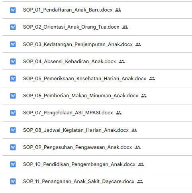Click Word icon beside SOP_09_Pengasuhan_Pengawasan_Anak.docx
Viewport: 192px width, 193px height.
pyautogui.click(x=13, y=147)
